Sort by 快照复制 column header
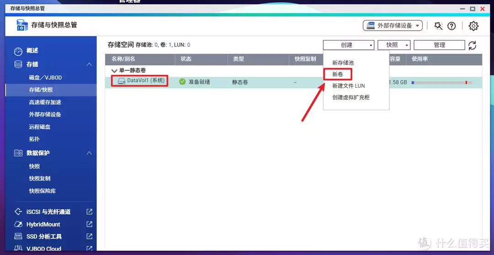Viewport: 494px width, 255px height. (x=305, y=59)
